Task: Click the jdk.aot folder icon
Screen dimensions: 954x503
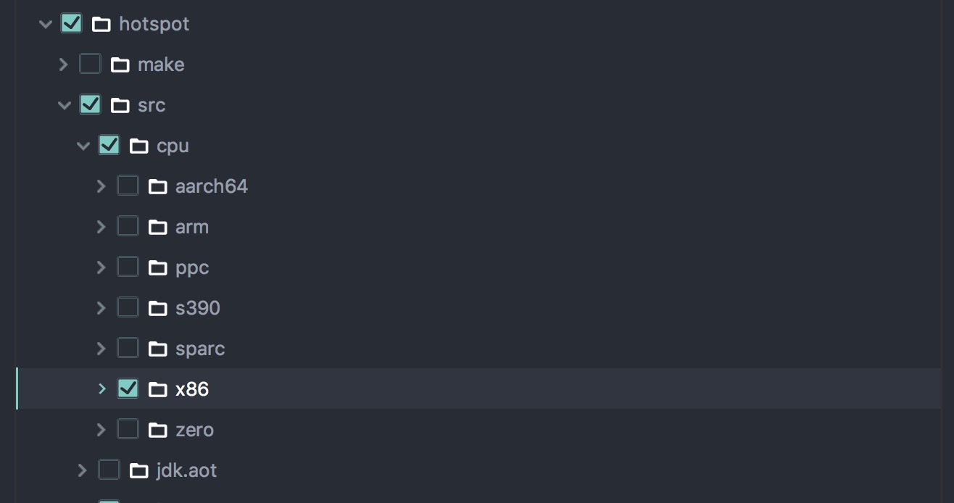Action: pos(139,471)
